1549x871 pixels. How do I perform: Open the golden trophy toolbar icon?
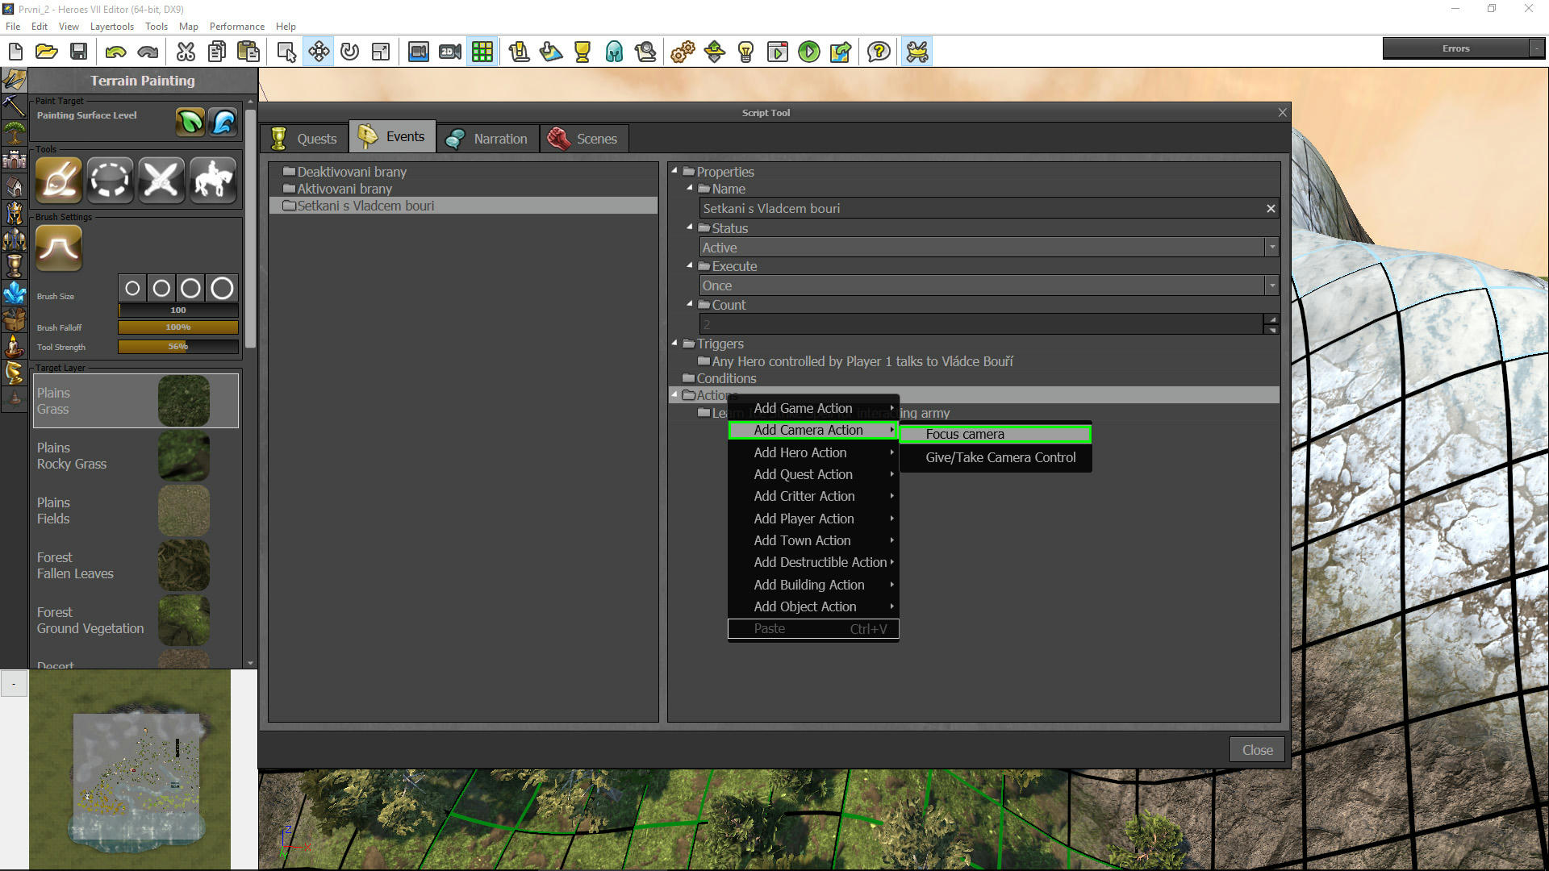pyautogui.click(x=582, y=52)
